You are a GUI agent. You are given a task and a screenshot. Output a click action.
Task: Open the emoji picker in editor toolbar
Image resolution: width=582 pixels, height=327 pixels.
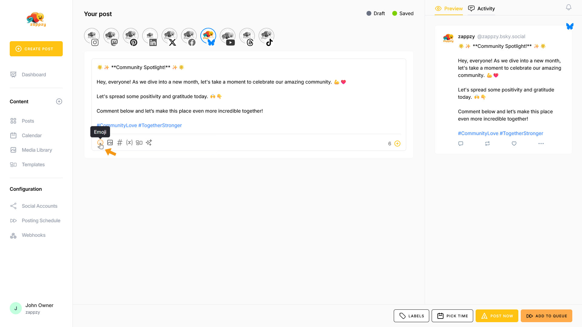100,143
